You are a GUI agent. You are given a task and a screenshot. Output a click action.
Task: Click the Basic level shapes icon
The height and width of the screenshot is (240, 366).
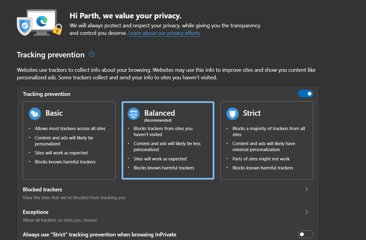point(35,113)
